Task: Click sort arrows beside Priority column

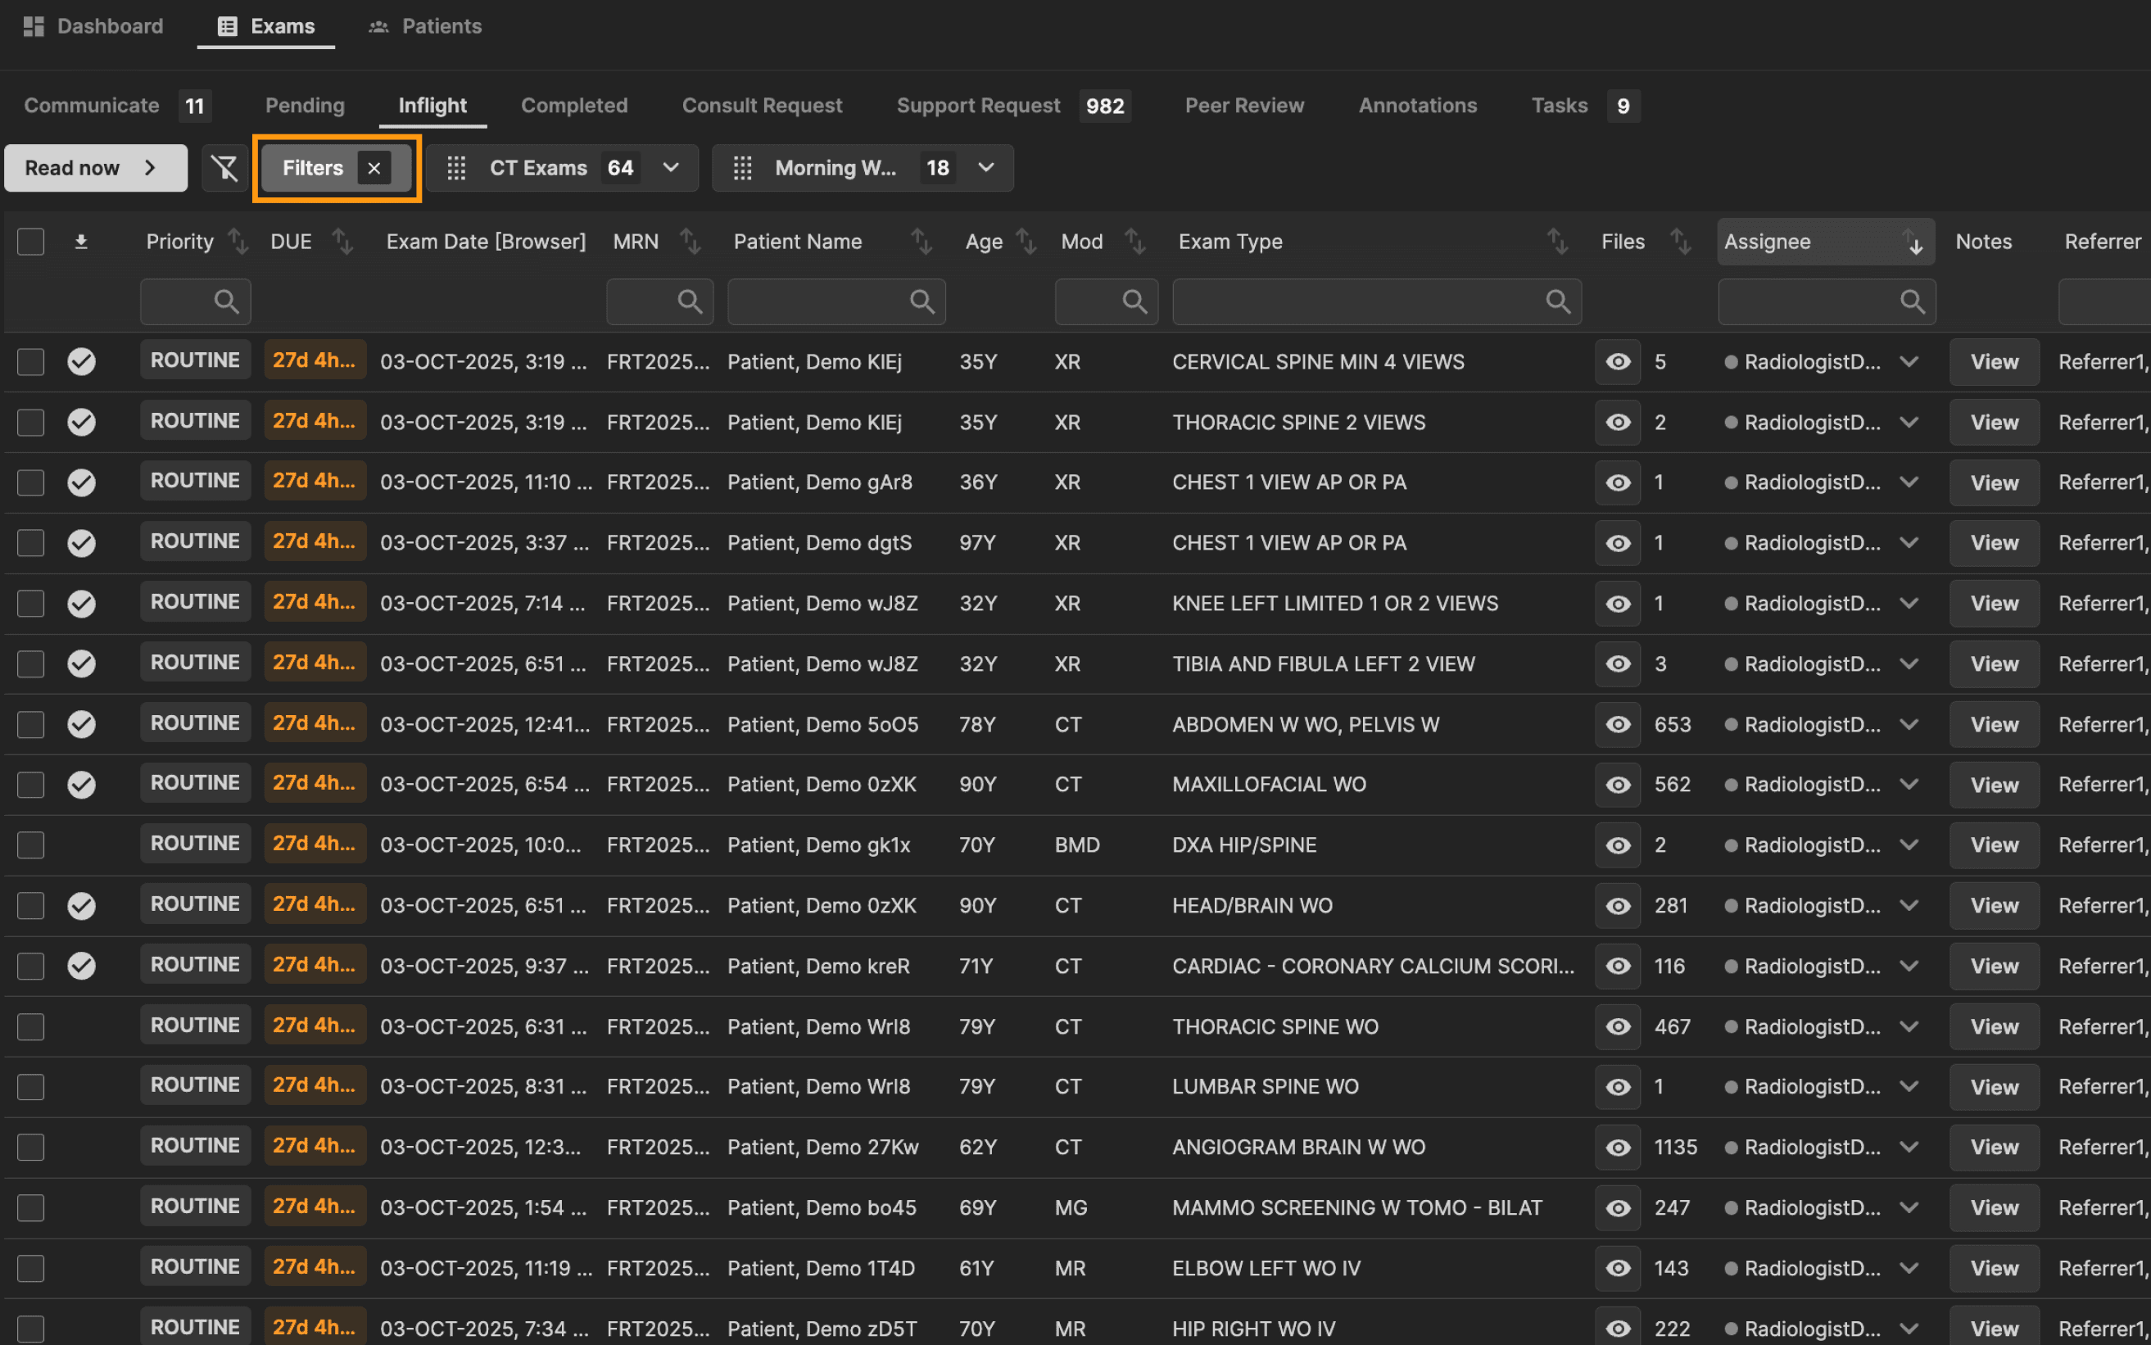Action: click(238, 242)
